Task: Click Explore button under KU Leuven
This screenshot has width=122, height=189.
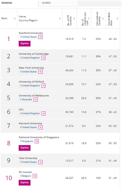Action: click(x=24, y=183)
